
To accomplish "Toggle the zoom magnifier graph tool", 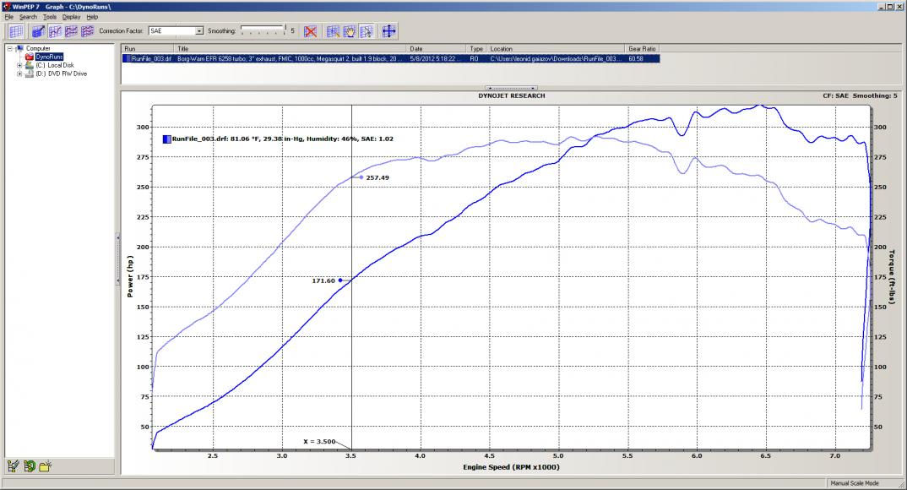I will click(334, 31).
